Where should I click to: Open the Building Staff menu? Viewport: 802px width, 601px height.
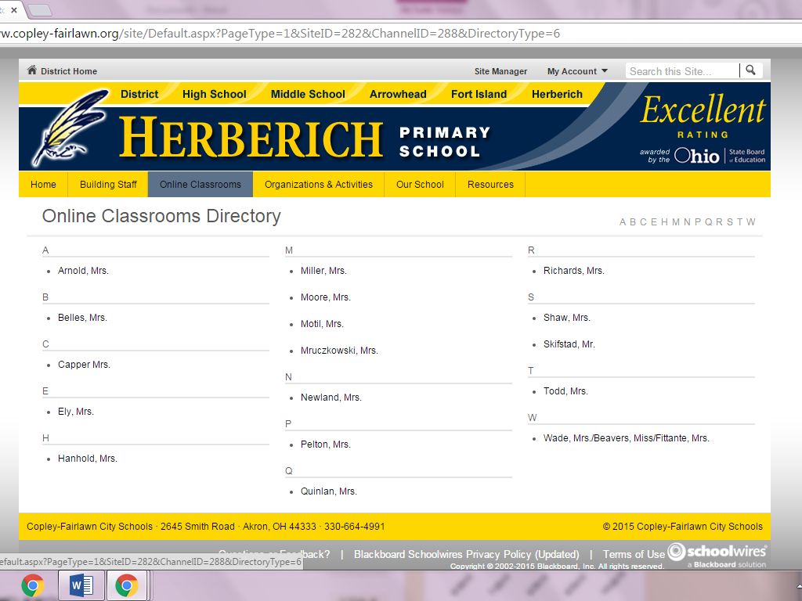[x=108, y=185]
